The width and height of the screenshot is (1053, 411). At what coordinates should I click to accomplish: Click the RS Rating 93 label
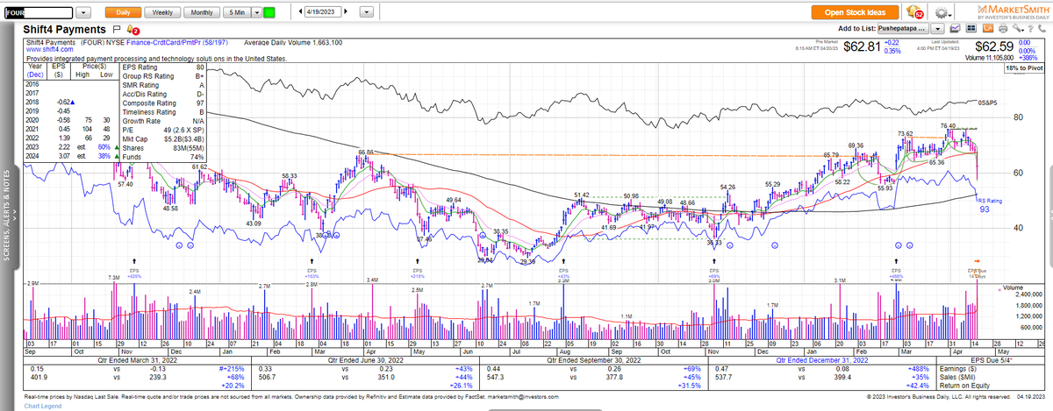(990, 205)
